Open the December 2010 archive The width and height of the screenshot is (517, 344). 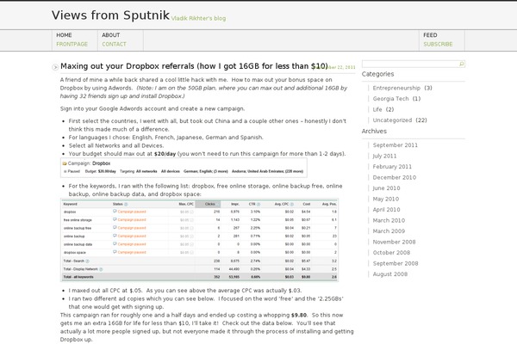click(395, 177)
